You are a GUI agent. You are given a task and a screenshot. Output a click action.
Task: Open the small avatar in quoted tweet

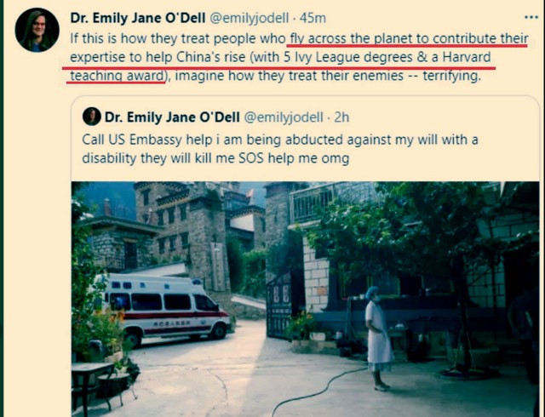[x=92, y=117]
